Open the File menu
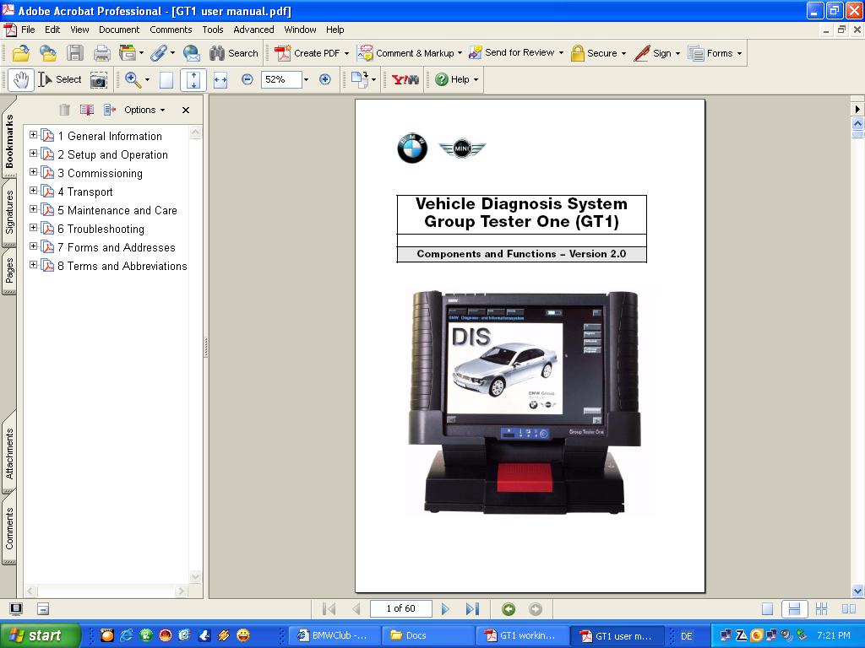Screen dimensions: 865x648 tap(28, 30)
